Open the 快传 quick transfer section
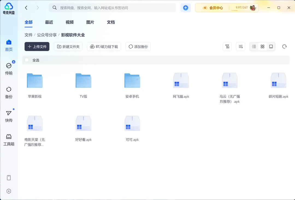295x200 pixels. 9,116
